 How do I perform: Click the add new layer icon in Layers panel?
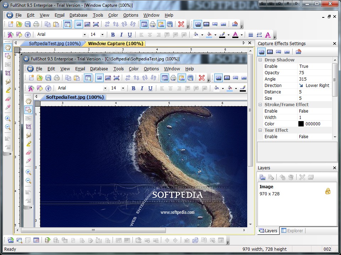pyautogui.click(x=262, y=177)
